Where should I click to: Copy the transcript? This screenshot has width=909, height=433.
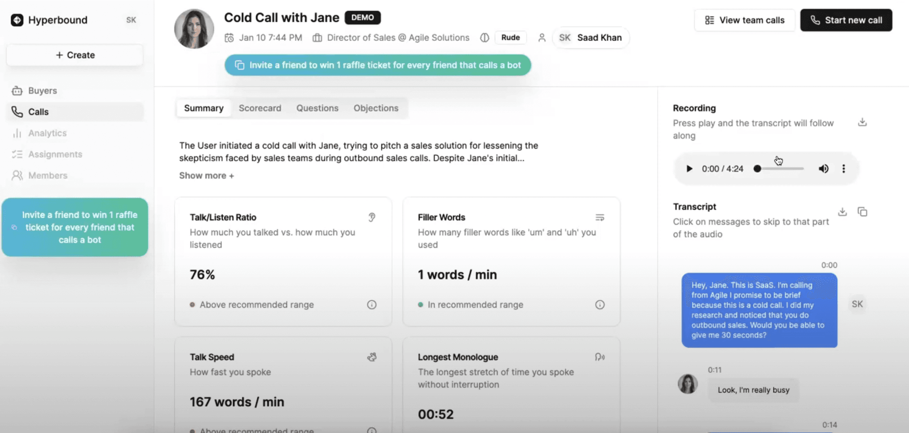[863, 212]
